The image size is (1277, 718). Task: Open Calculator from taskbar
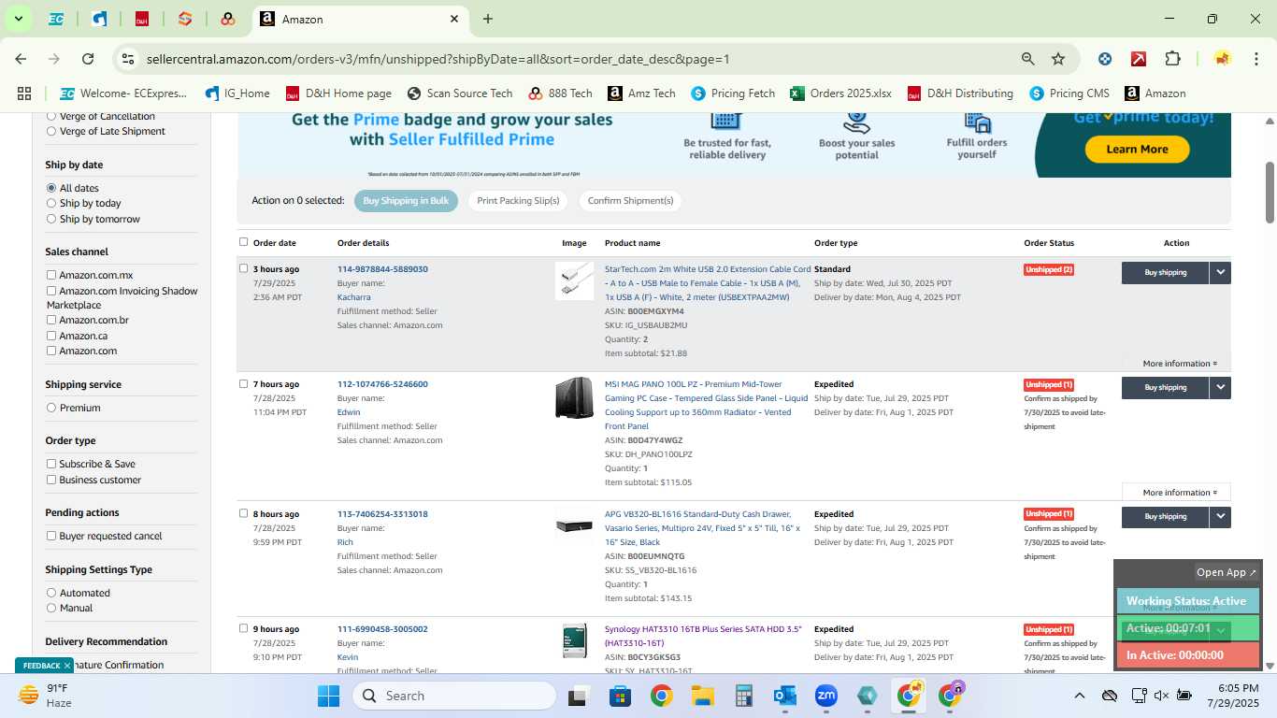click(743, 696)
